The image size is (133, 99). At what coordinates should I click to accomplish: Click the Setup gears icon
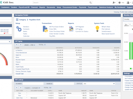click(19, 29)
